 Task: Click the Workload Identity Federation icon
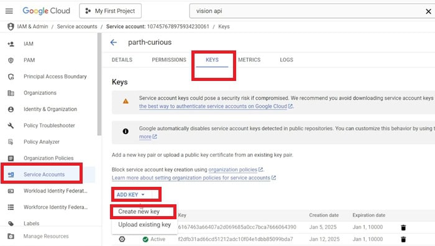point(11,191)
